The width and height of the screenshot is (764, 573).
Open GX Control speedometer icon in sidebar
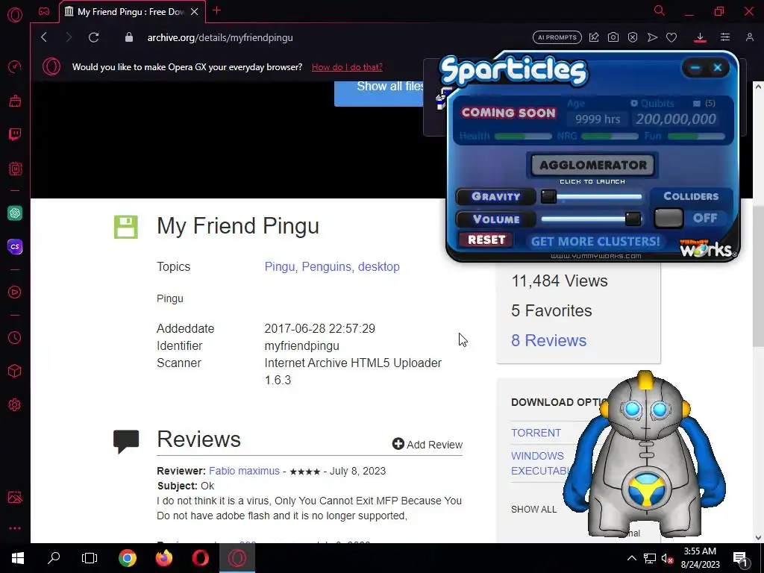coord(15,66)
